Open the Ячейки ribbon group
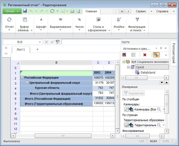This screenshot has height=146, width=179. (x=119, y=25)
